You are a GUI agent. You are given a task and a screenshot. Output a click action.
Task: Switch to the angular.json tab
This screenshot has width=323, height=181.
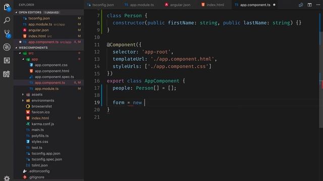[177, 5]
